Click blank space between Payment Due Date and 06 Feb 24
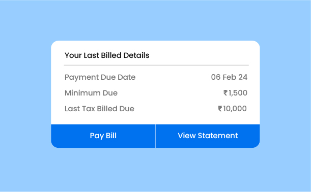Screen dimensions: 311x192 (173, 77)
